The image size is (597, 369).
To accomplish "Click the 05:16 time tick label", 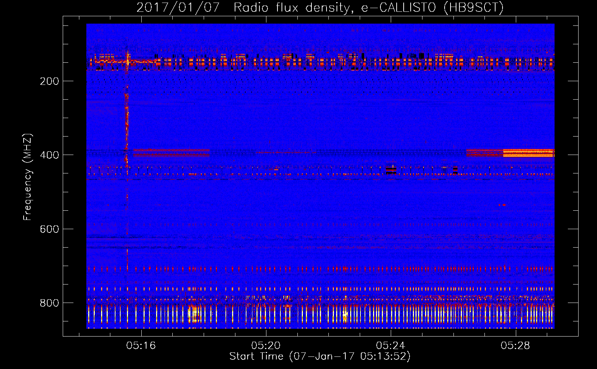I will point(141,346).
